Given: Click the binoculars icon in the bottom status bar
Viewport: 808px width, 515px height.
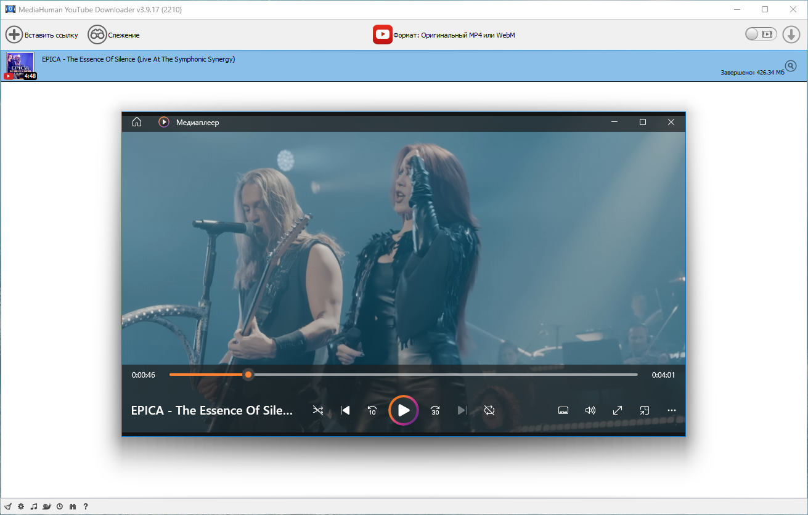Looking at the screenshot, I should (x=73, y=506).
